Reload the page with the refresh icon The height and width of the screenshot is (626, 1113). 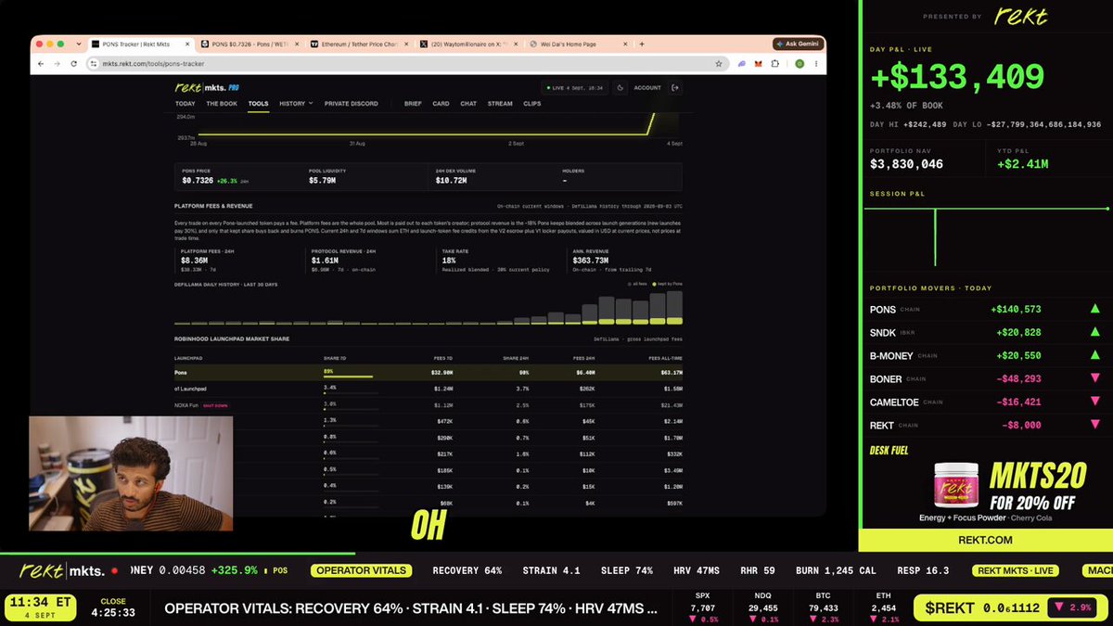(x=72, y=64)
